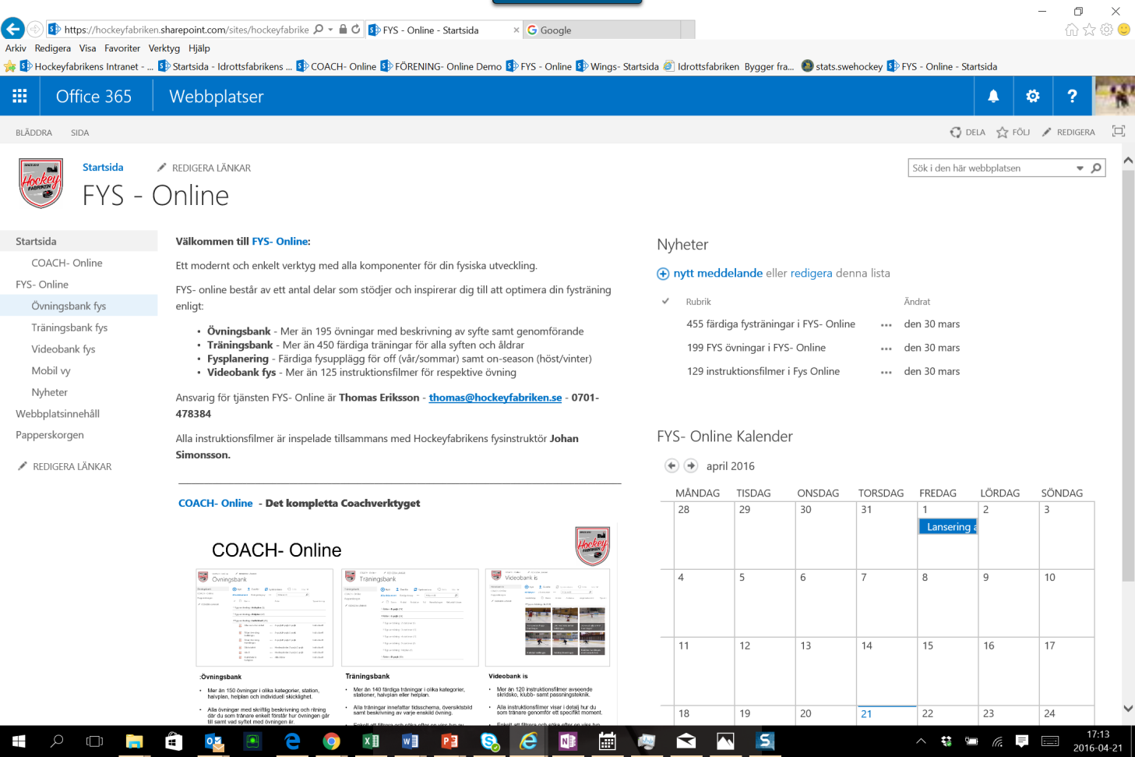
Task: Go to previous month in calendar
Action: pos(671,465)
